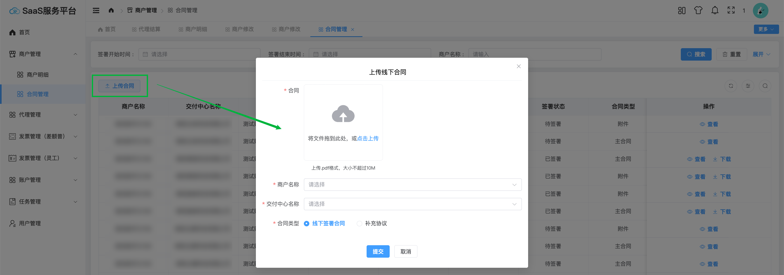Click the notification bell icon

715,11
